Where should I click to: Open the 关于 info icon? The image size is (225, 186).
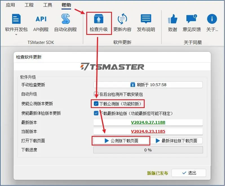[212, 19]
